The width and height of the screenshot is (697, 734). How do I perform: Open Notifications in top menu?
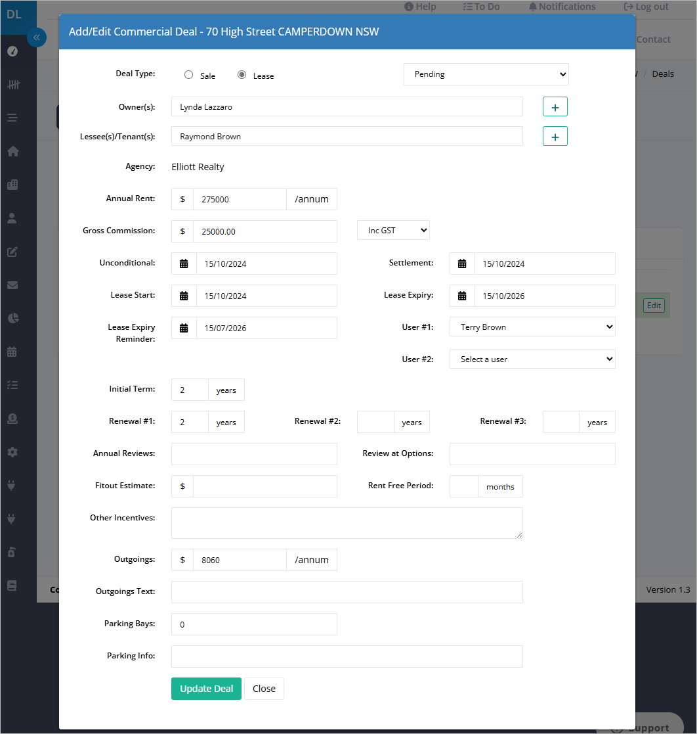pos(562,7)
